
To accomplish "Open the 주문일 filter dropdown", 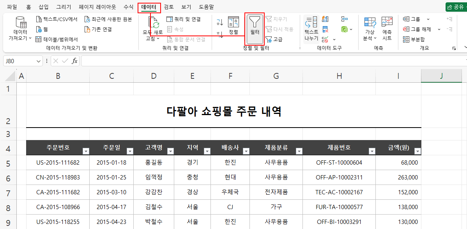I will [x=130, y=151].
